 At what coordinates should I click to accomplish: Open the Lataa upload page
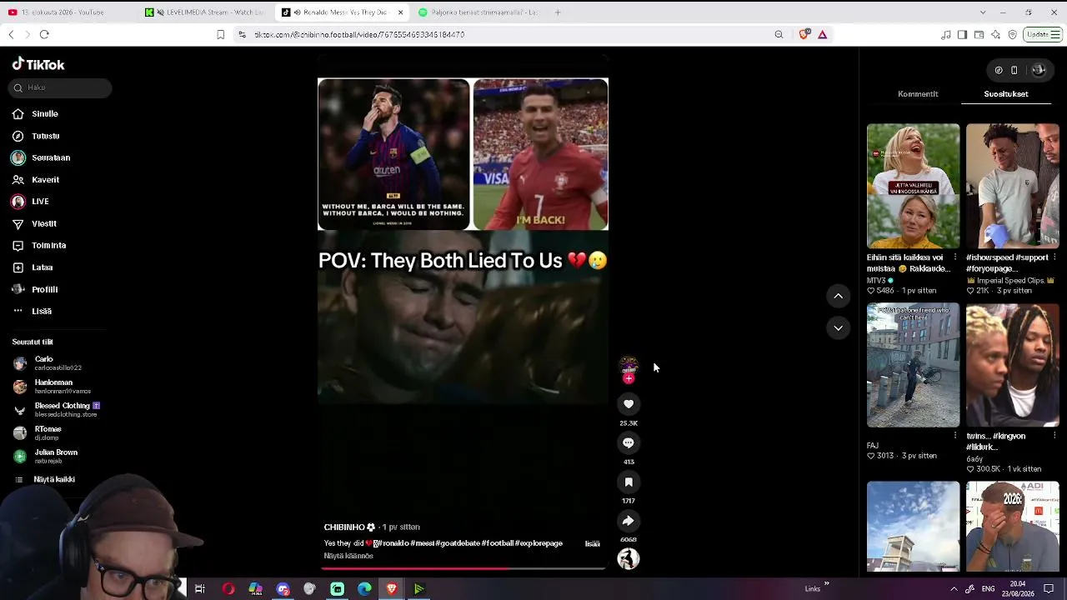(33, 267)
